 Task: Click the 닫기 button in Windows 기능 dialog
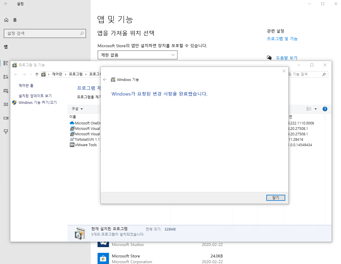click(x=275, y=198)
